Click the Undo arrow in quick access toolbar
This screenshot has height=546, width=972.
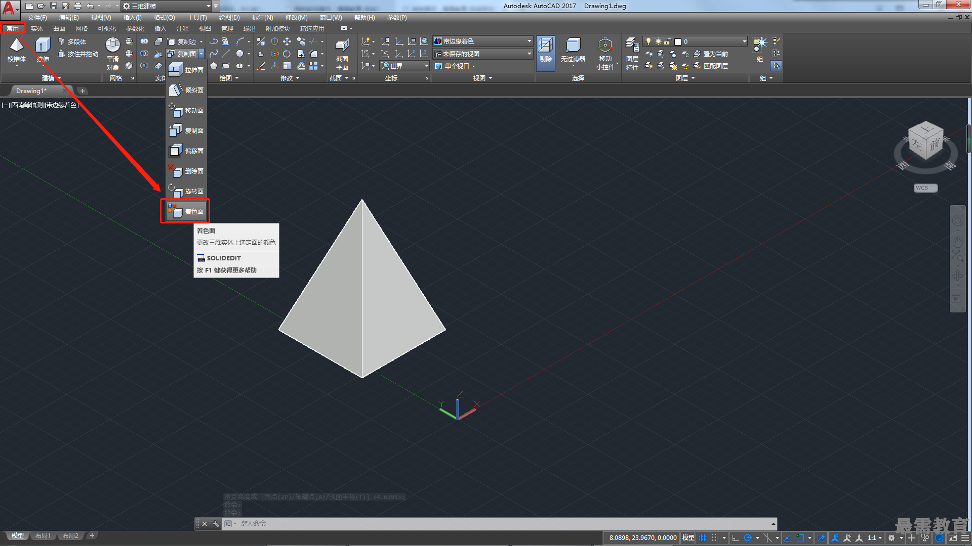(x=90, y=6)
